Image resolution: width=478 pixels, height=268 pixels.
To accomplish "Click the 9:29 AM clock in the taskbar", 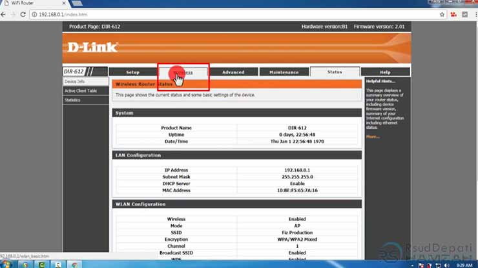I will click(x=464, y=265).
